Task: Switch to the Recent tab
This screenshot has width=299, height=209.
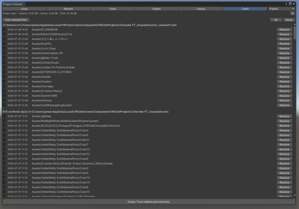Action: (x=68, y=9)
